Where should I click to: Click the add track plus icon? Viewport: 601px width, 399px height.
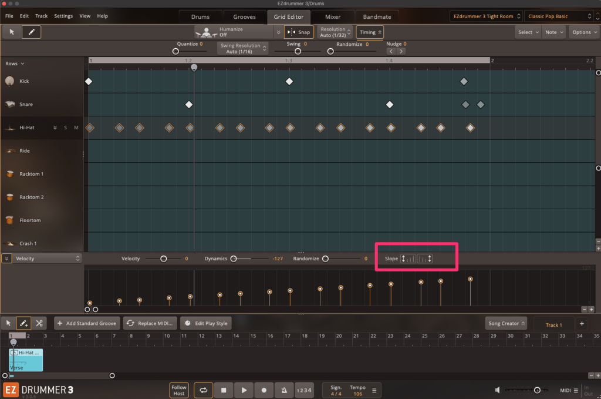(x=582, y=324)
